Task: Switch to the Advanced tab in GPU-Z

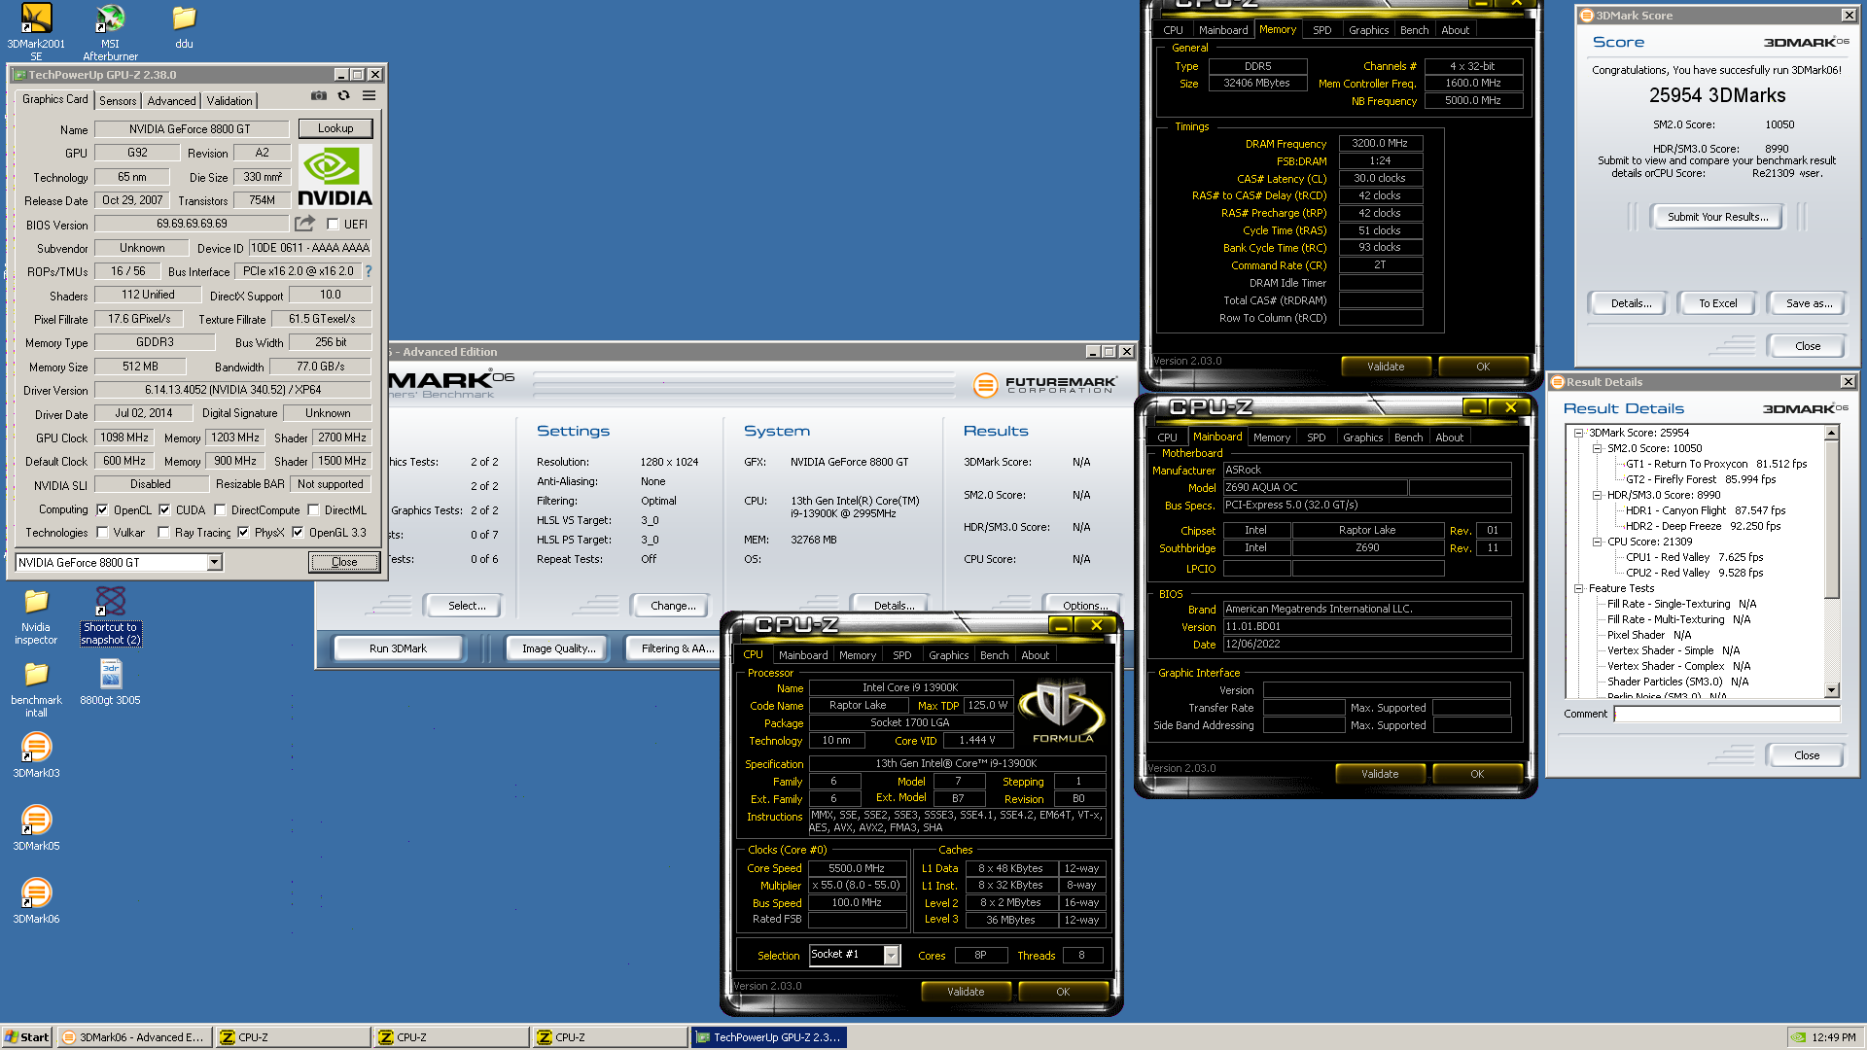Action: 171,101
